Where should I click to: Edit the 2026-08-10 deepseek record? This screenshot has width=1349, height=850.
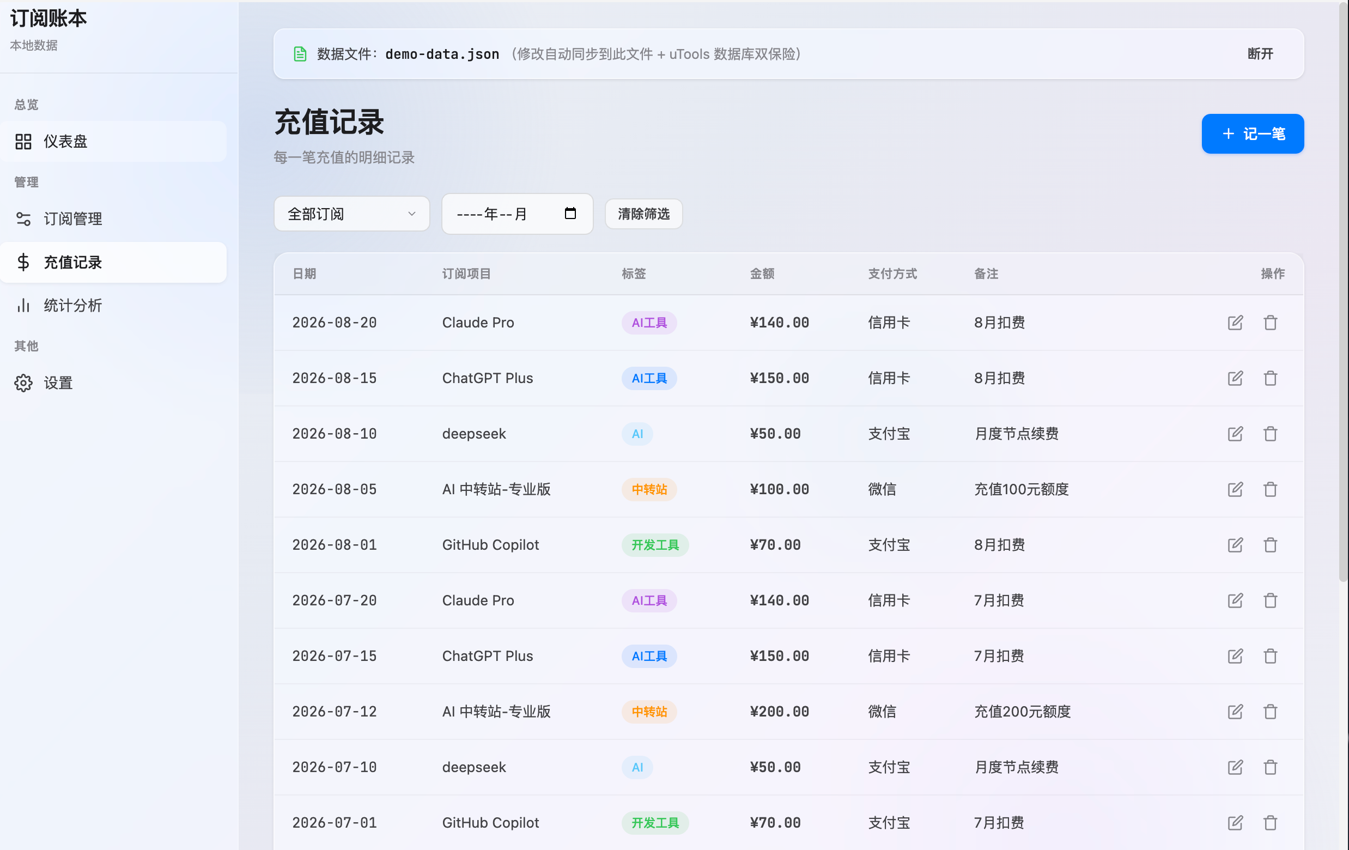pyautogui.click(x=1235, y=434)
